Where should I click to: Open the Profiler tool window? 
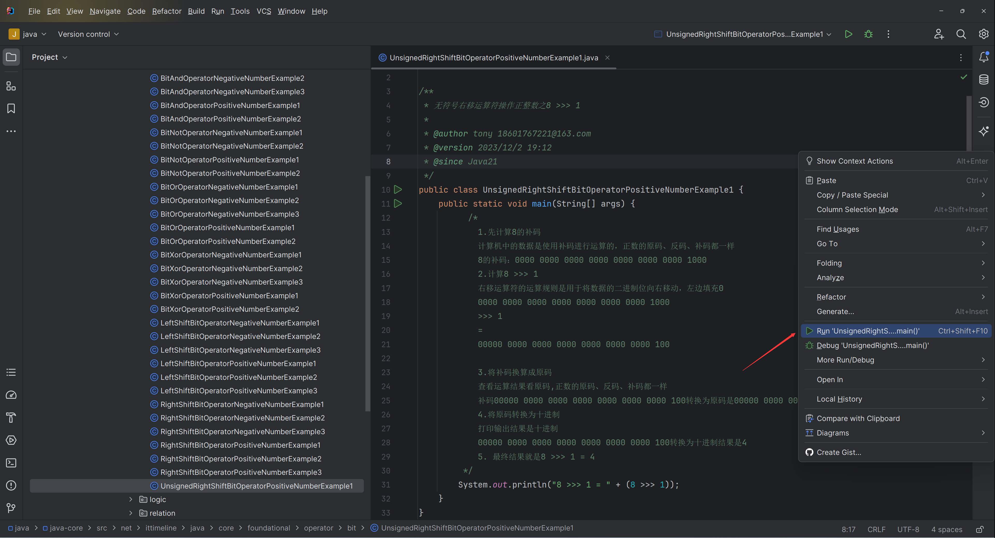(x=11, y=395)
